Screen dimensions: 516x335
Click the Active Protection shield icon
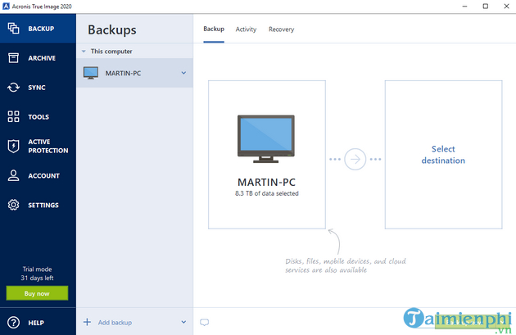click(13, 146)
